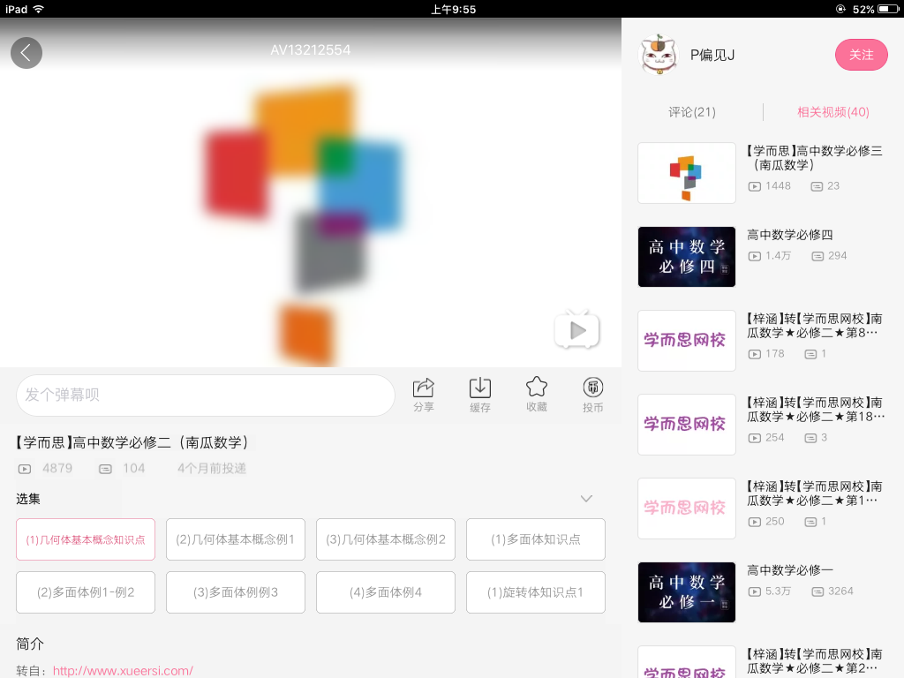Play the video with TV play icon
The width and height of the screenshot is (904, 678).
point(576,330)
